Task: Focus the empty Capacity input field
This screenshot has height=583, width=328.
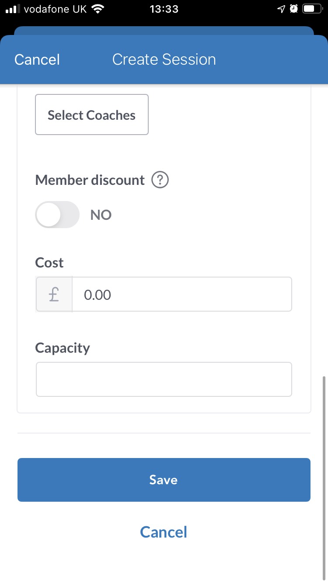Action: click(x=164, y=379)
